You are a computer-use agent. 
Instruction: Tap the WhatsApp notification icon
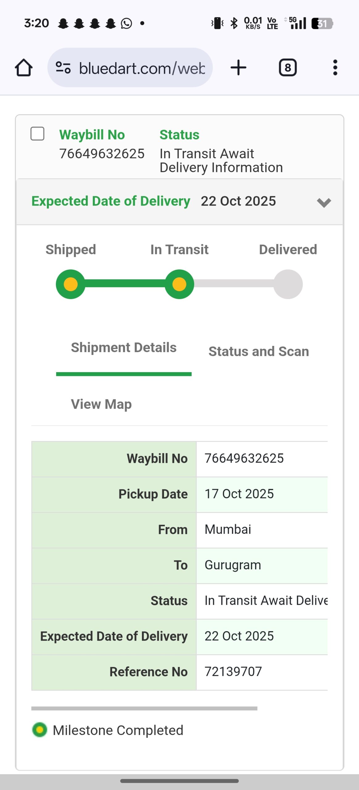(x=126, y=23)
